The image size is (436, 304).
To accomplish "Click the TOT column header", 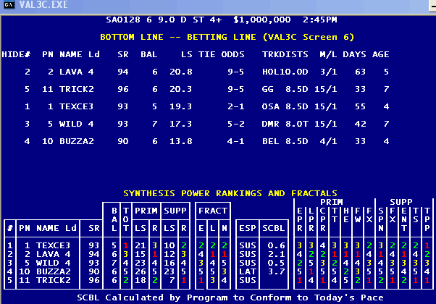I will 126,219.
